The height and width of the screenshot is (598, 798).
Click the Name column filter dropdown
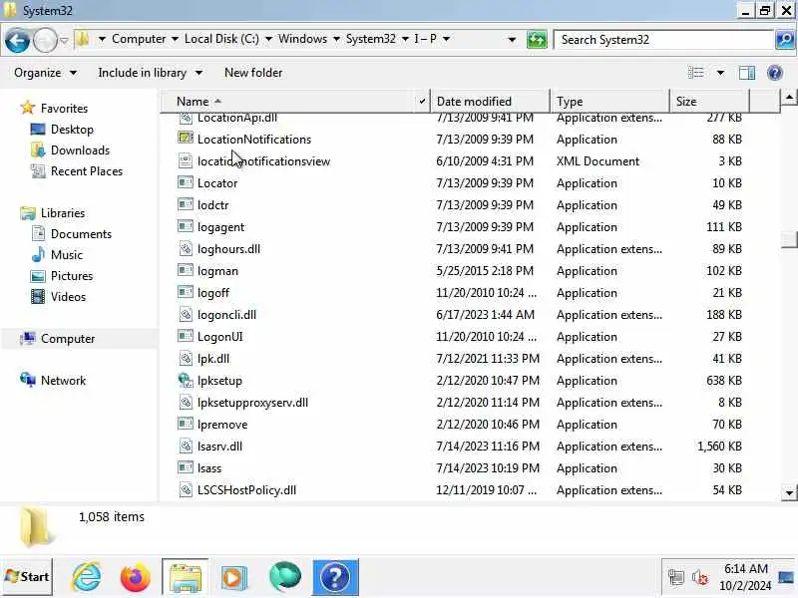click(x=422, y=102)
